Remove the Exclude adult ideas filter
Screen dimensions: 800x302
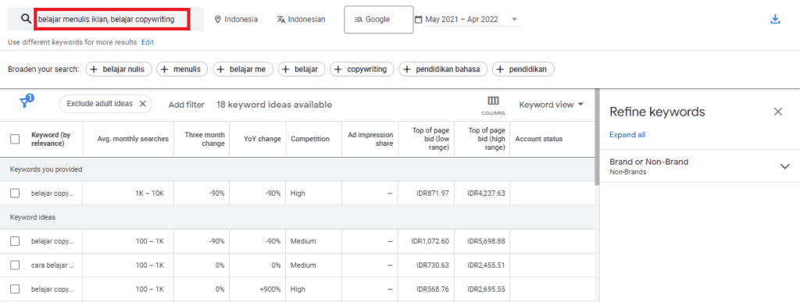click(143, 104)
